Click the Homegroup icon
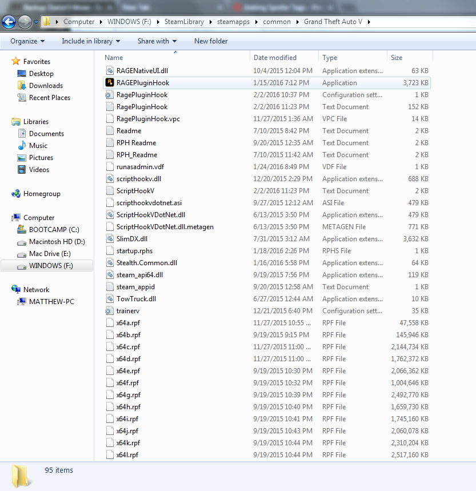The width and height of the screenshot is (476, 491). point(16,194)
